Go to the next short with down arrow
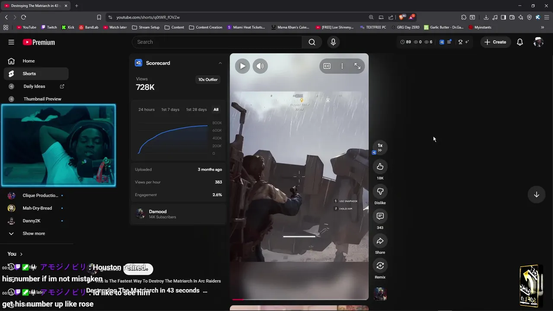The height and width of the screenshot is (311, 553). click(536, 195)
